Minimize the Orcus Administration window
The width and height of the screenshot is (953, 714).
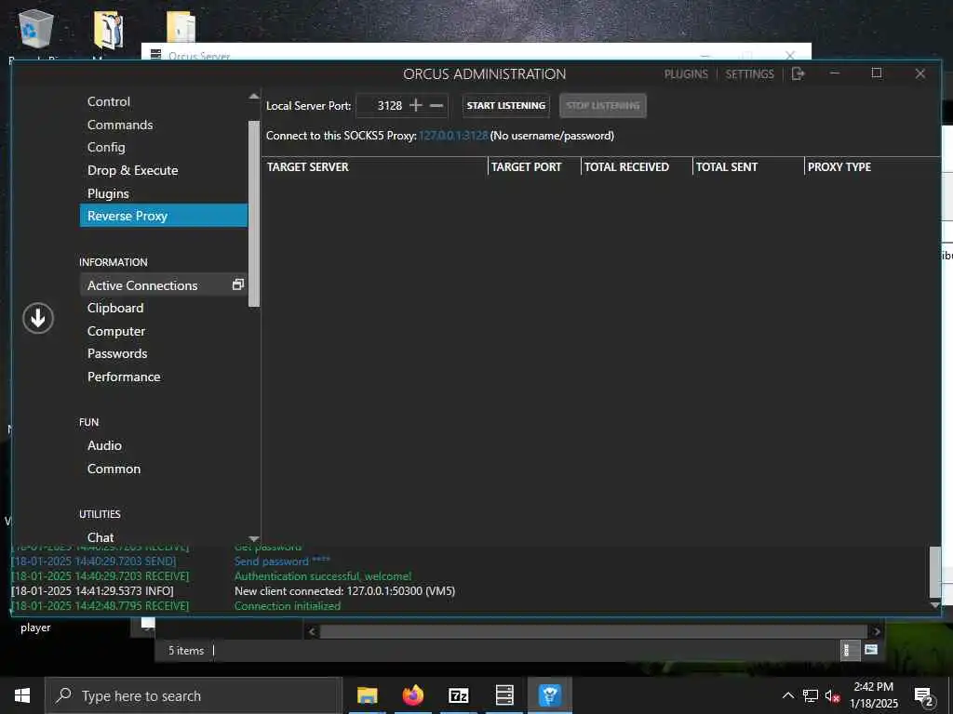835,73
